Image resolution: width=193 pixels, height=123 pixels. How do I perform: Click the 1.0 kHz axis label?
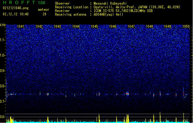pos(3,55)
